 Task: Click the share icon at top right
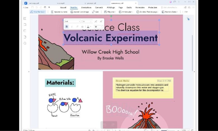185,8
